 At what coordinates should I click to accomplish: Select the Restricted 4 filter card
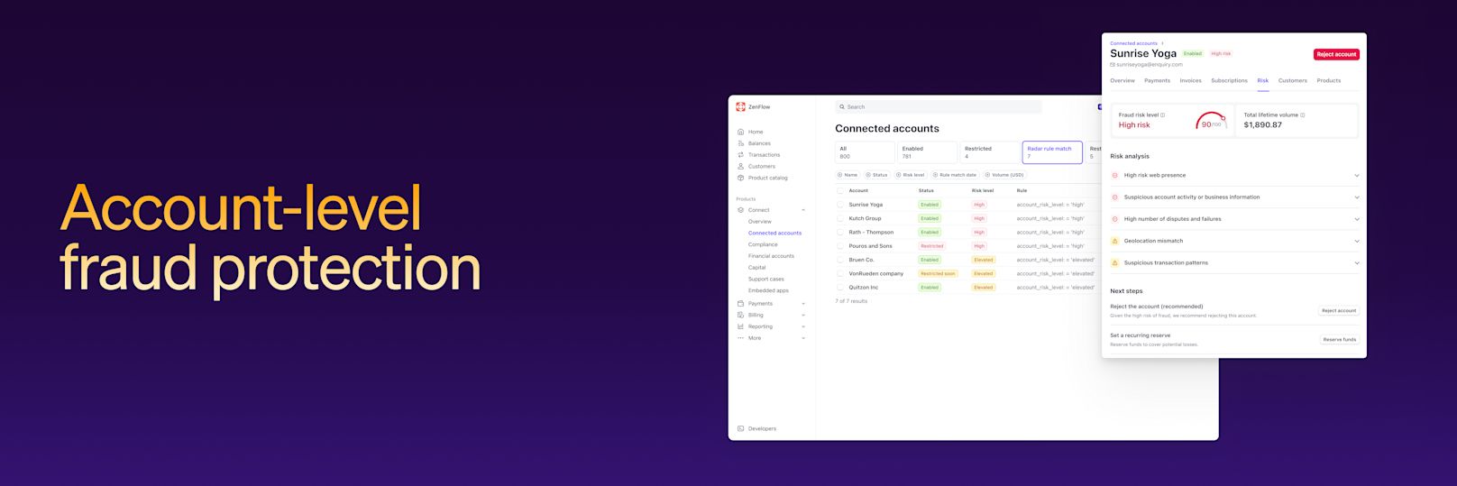pos(989,152)
